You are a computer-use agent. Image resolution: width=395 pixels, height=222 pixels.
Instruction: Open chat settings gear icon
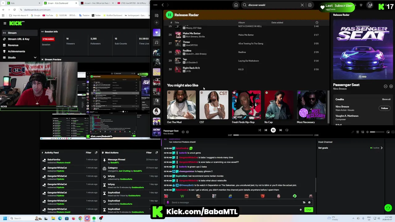(301, 210)
